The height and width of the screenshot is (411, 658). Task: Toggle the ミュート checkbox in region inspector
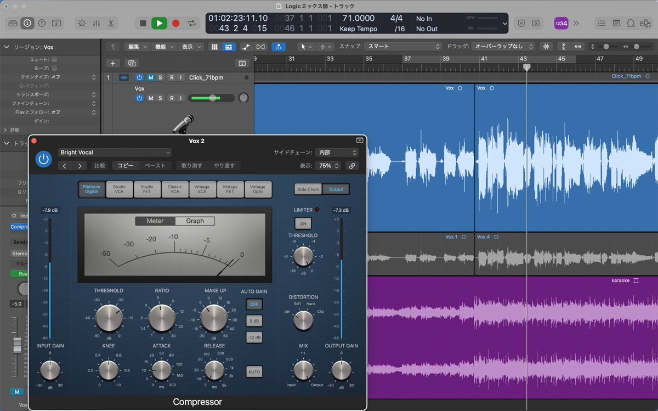[x=54, y=59]
